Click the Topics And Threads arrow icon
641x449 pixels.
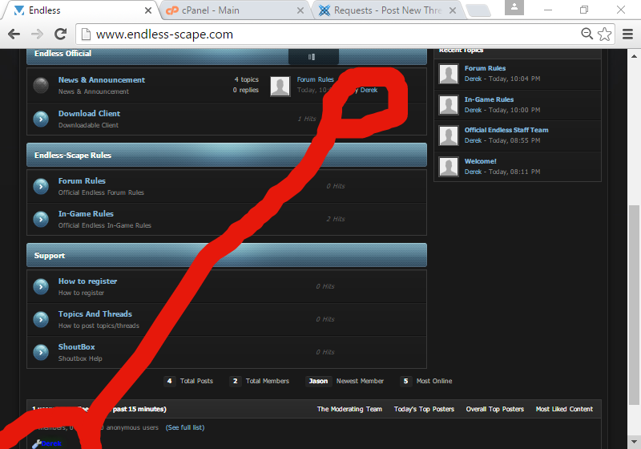pyautogui.click(x=41, y=319)
